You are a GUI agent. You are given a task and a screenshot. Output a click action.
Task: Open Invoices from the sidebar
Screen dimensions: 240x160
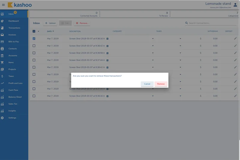12,35
